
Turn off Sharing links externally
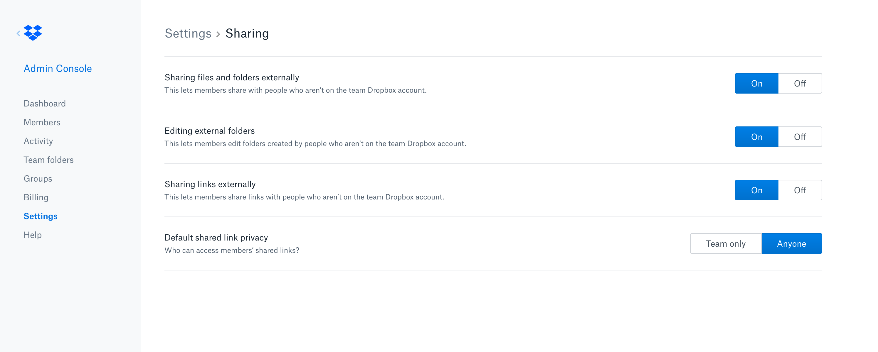pos(800,190)
